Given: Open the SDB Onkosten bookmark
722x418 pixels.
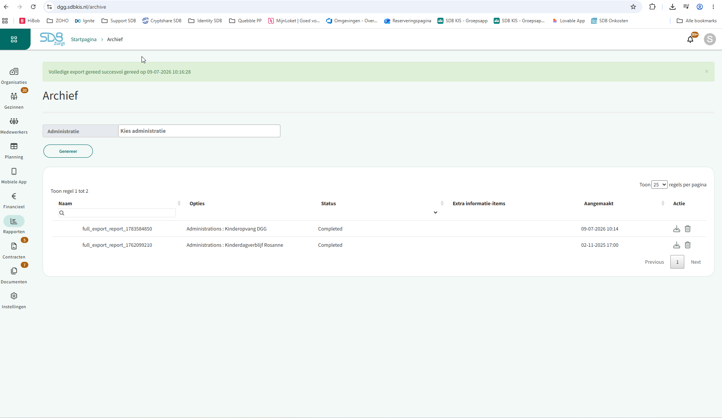Looking at the screenshot, I should tap(610, 21).
